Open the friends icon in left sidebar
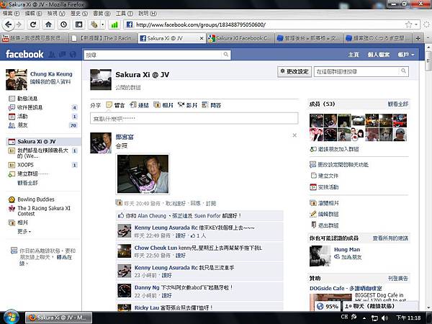432x324 pixels. 12,125
